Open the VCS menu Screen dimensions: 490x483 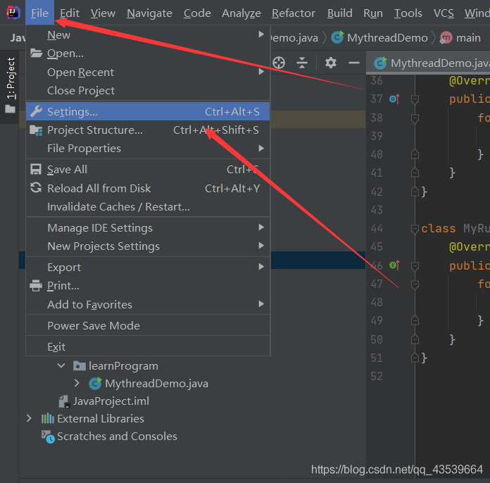[444, 13]
